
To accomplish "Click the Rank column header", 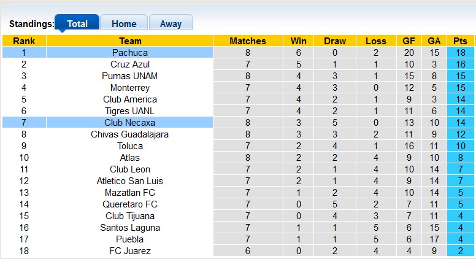I will click(x=24, y=41).
